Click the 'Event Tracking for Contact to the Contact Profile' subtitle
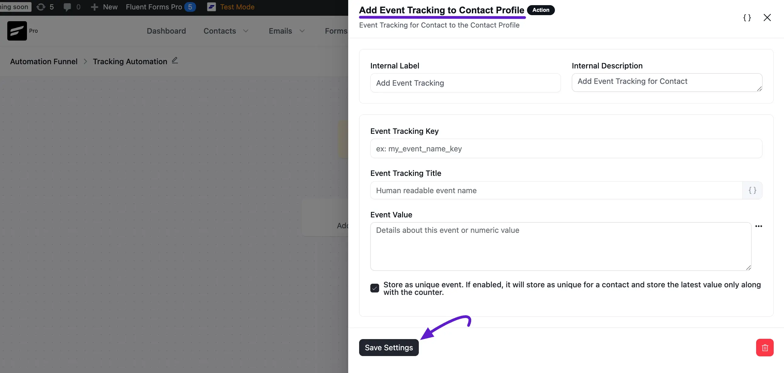 click(439, 25)
